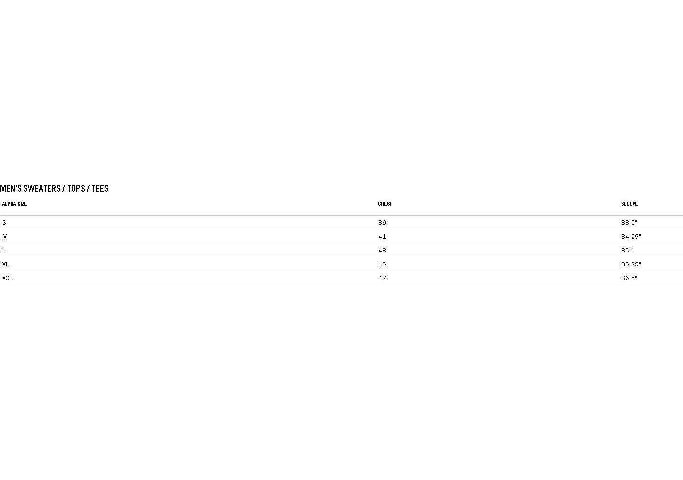Click the 45" chest measurement
The width and height of the screenshot is (683, 480).
(383, 264)
